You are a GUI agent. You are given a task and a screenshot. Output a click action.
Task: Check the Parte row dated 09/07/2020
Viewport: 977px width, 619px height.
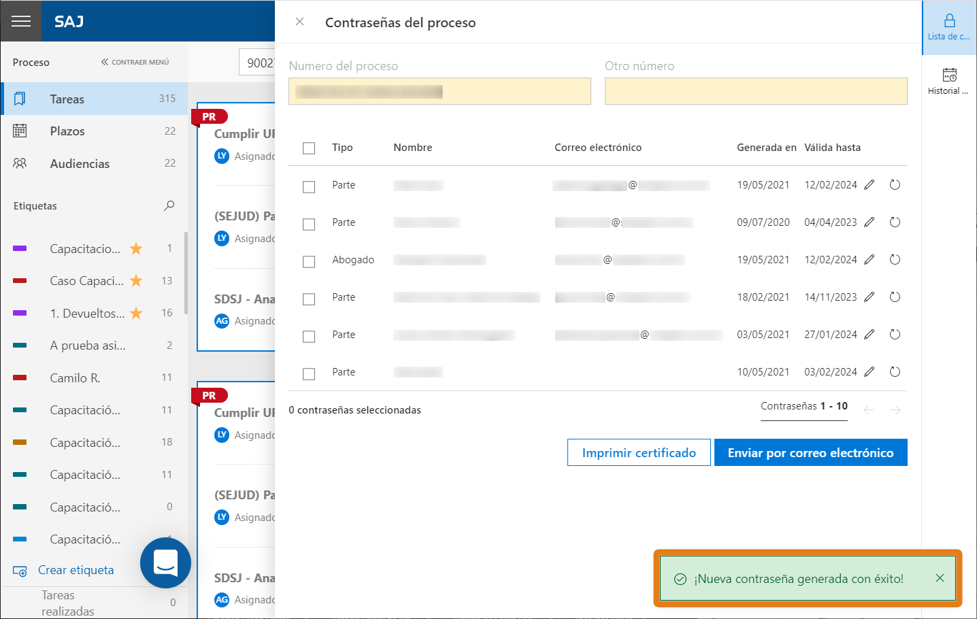[309, 224]
